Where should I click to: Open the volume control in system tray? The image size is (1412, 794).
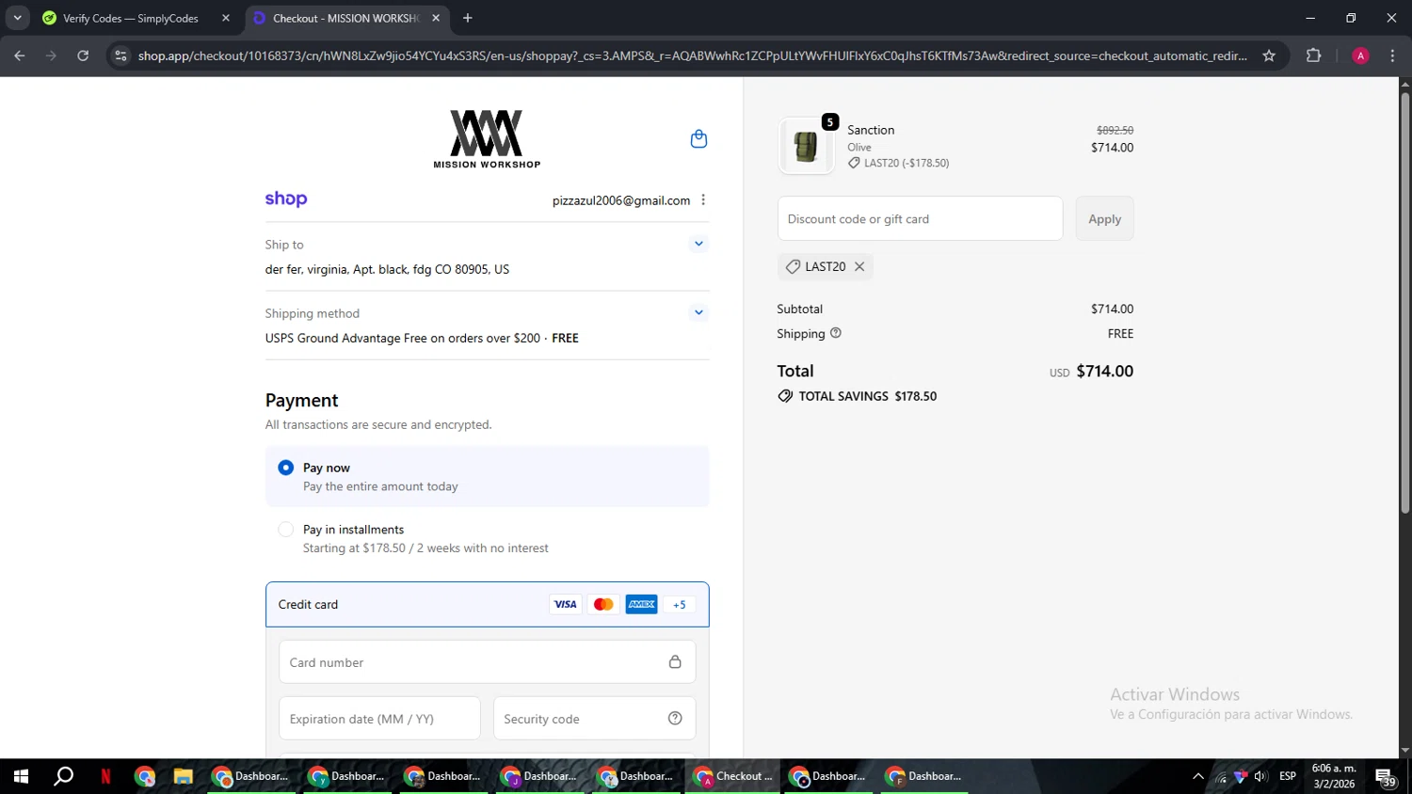point(1260,776)
